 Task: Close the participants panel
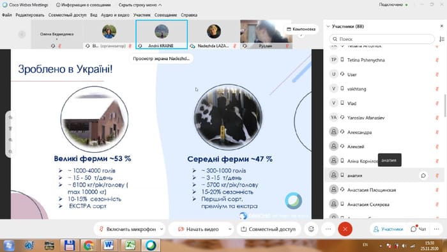[x=442, y=26]
